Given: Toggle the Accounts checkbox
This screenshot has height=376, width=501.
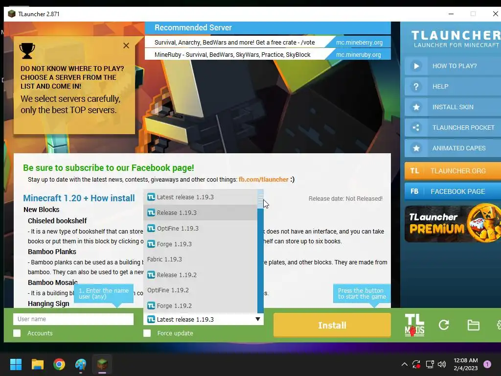Looking at the screenshot, I should pos(17,333).
